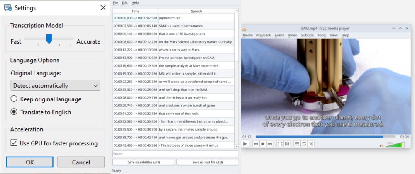Open the Edit menu

125,3
